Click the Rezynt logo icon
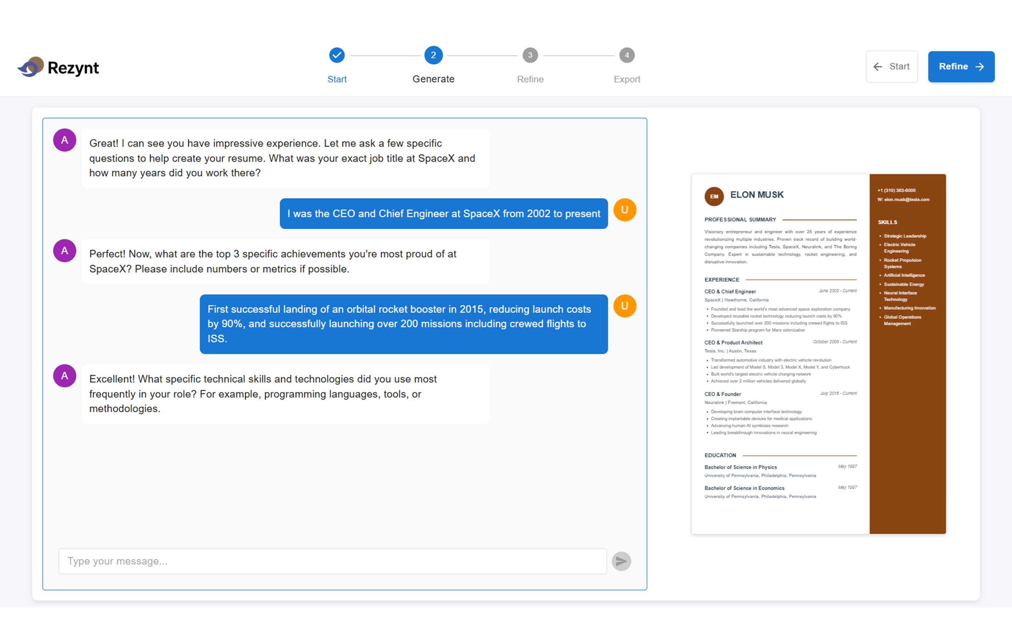Image resolution: width=1012 pixels, height=639 pixels. click(31, 67)
